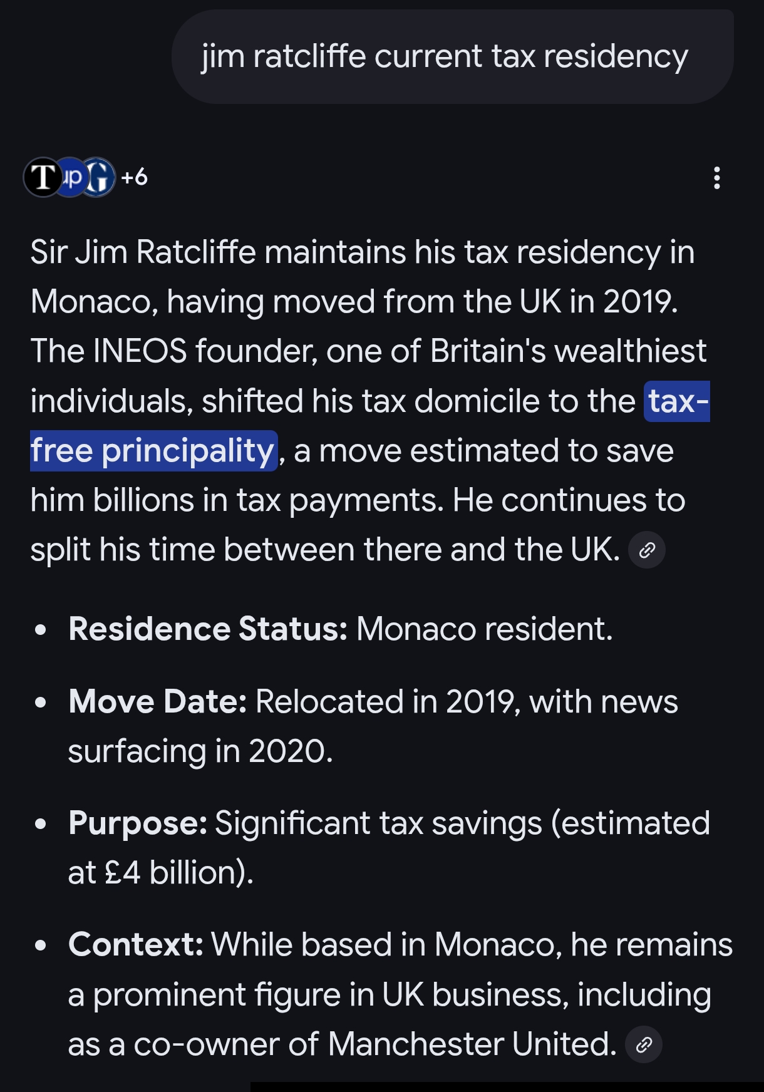The height and width of the screenshot is (1092, 764).
Task: Click the link icon after 'the UK.'
Action: (646, 550)
